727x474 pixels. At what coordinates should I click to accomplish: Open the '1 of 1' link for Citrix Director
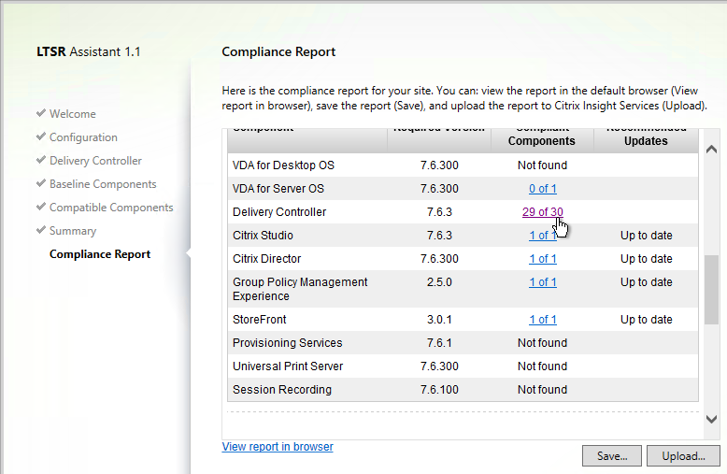tap(543, 259)
